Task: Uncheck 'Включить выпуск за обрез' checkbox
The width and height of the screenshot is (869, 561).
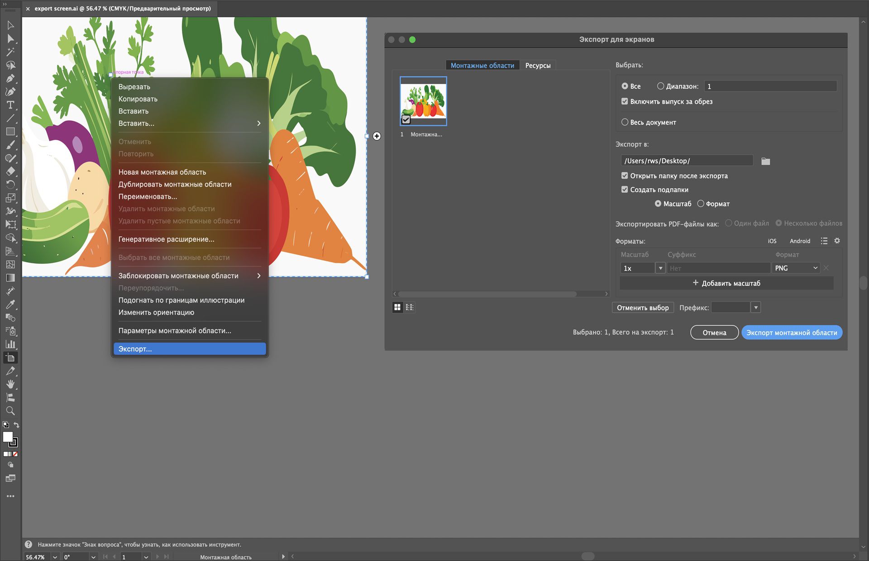Action: coord(625,101)
